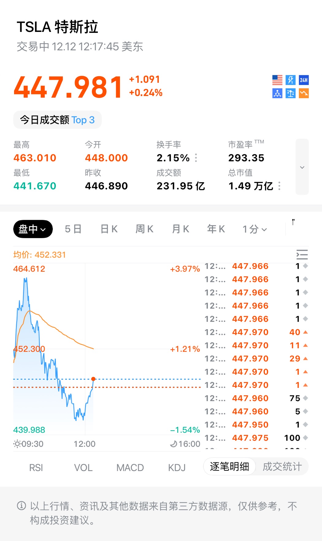
Task: Switch to the 日K chart tab
Action: point(109,229)
